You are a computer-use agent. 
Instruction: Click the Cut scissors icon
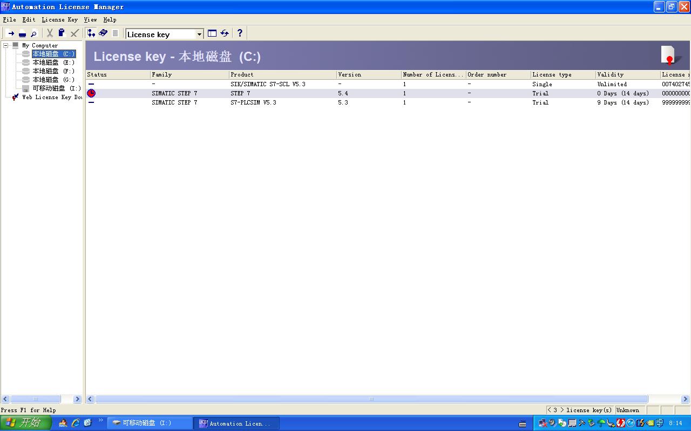tap(50, 33)
